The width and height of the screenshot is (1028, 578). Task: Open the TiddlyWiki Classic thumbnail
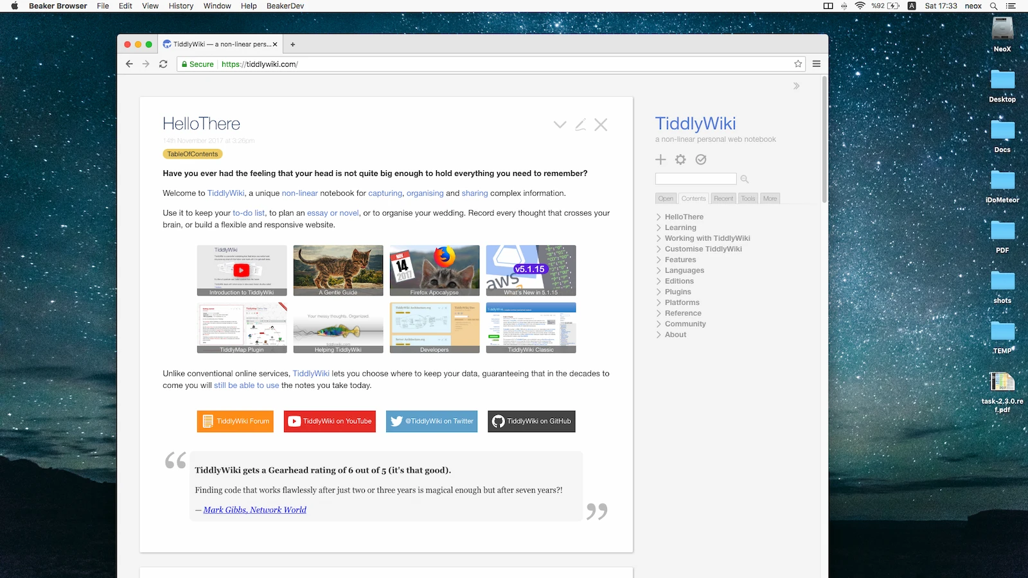point(531,328)
